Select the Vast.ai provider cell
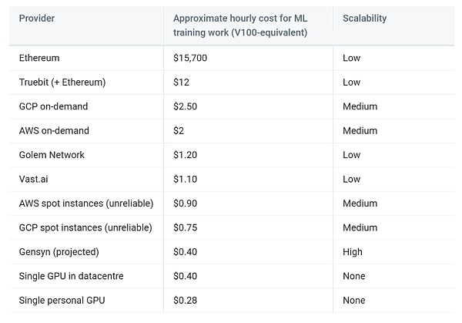This screenshot has height=323, width=462. click(34, 180)
